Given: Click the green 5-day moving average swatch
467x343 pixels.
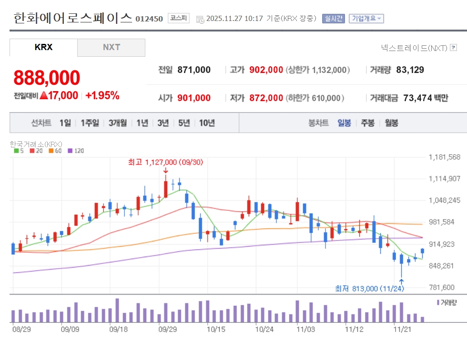Looking at the screenshot, I should coord(16,151).
